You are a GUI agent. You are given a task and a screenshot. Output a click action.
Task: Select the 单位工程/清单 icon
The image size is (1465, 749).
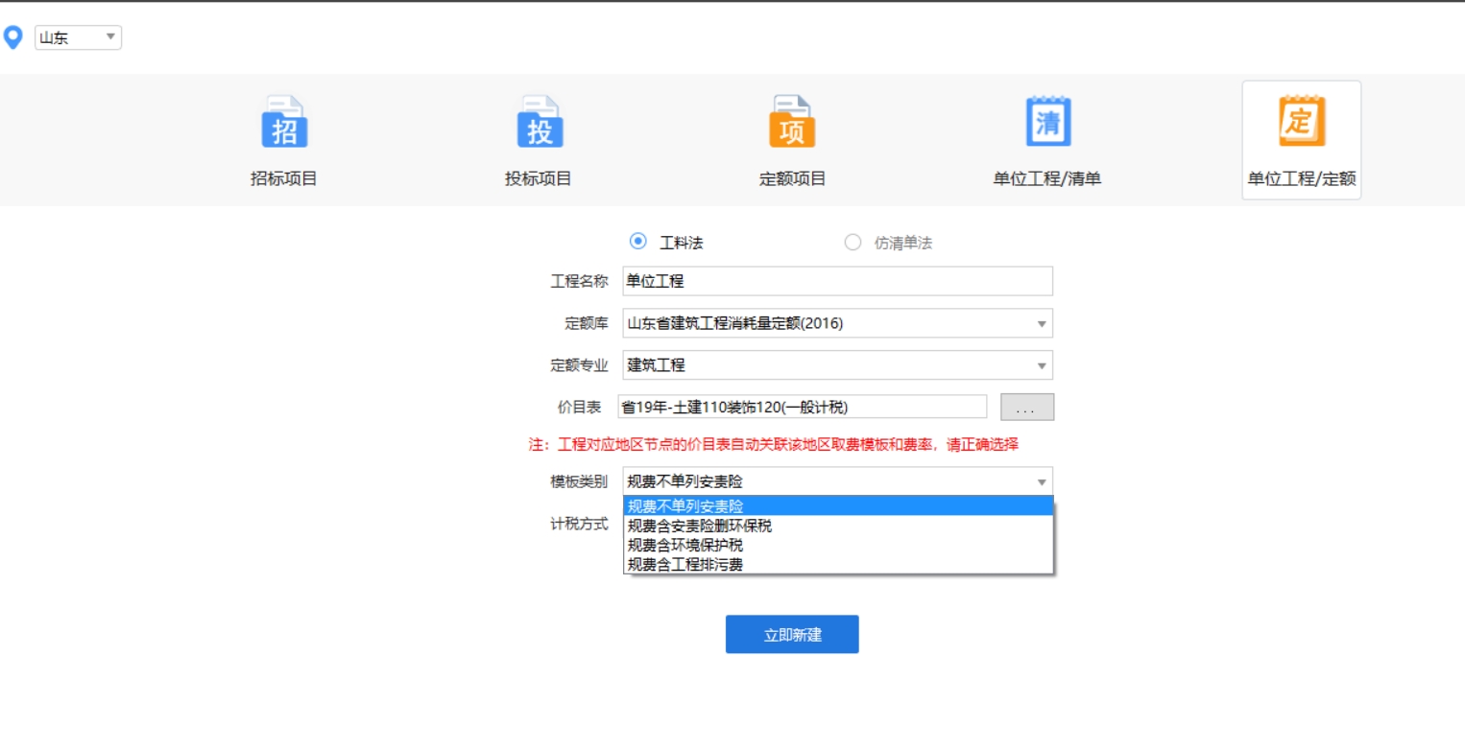tap(1047, 122)
